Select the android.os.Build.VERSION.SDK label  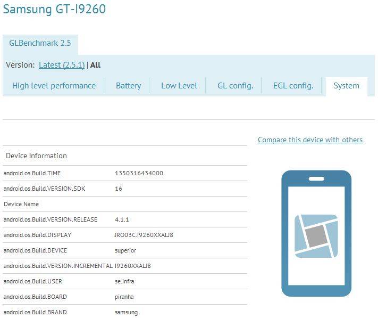[x=44, y=189]
